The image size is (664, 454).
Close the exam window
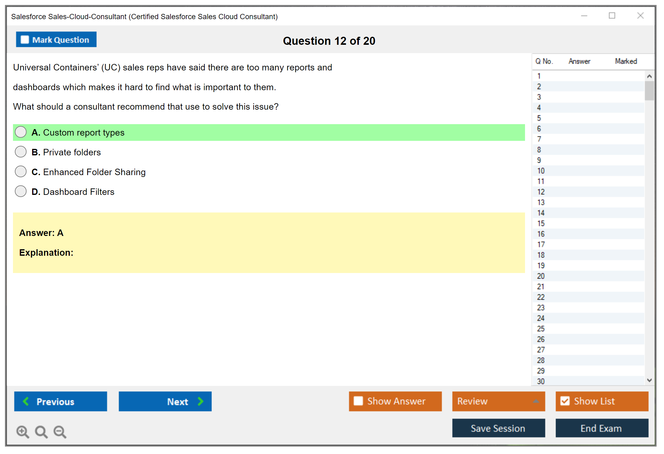640,16
